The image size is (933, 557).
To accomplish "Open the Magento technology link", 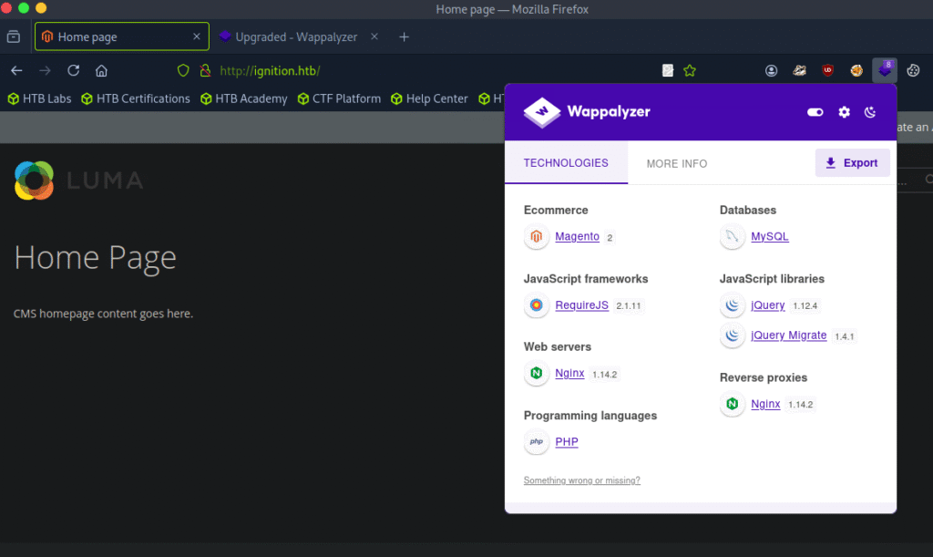I will tap(577, 237).
